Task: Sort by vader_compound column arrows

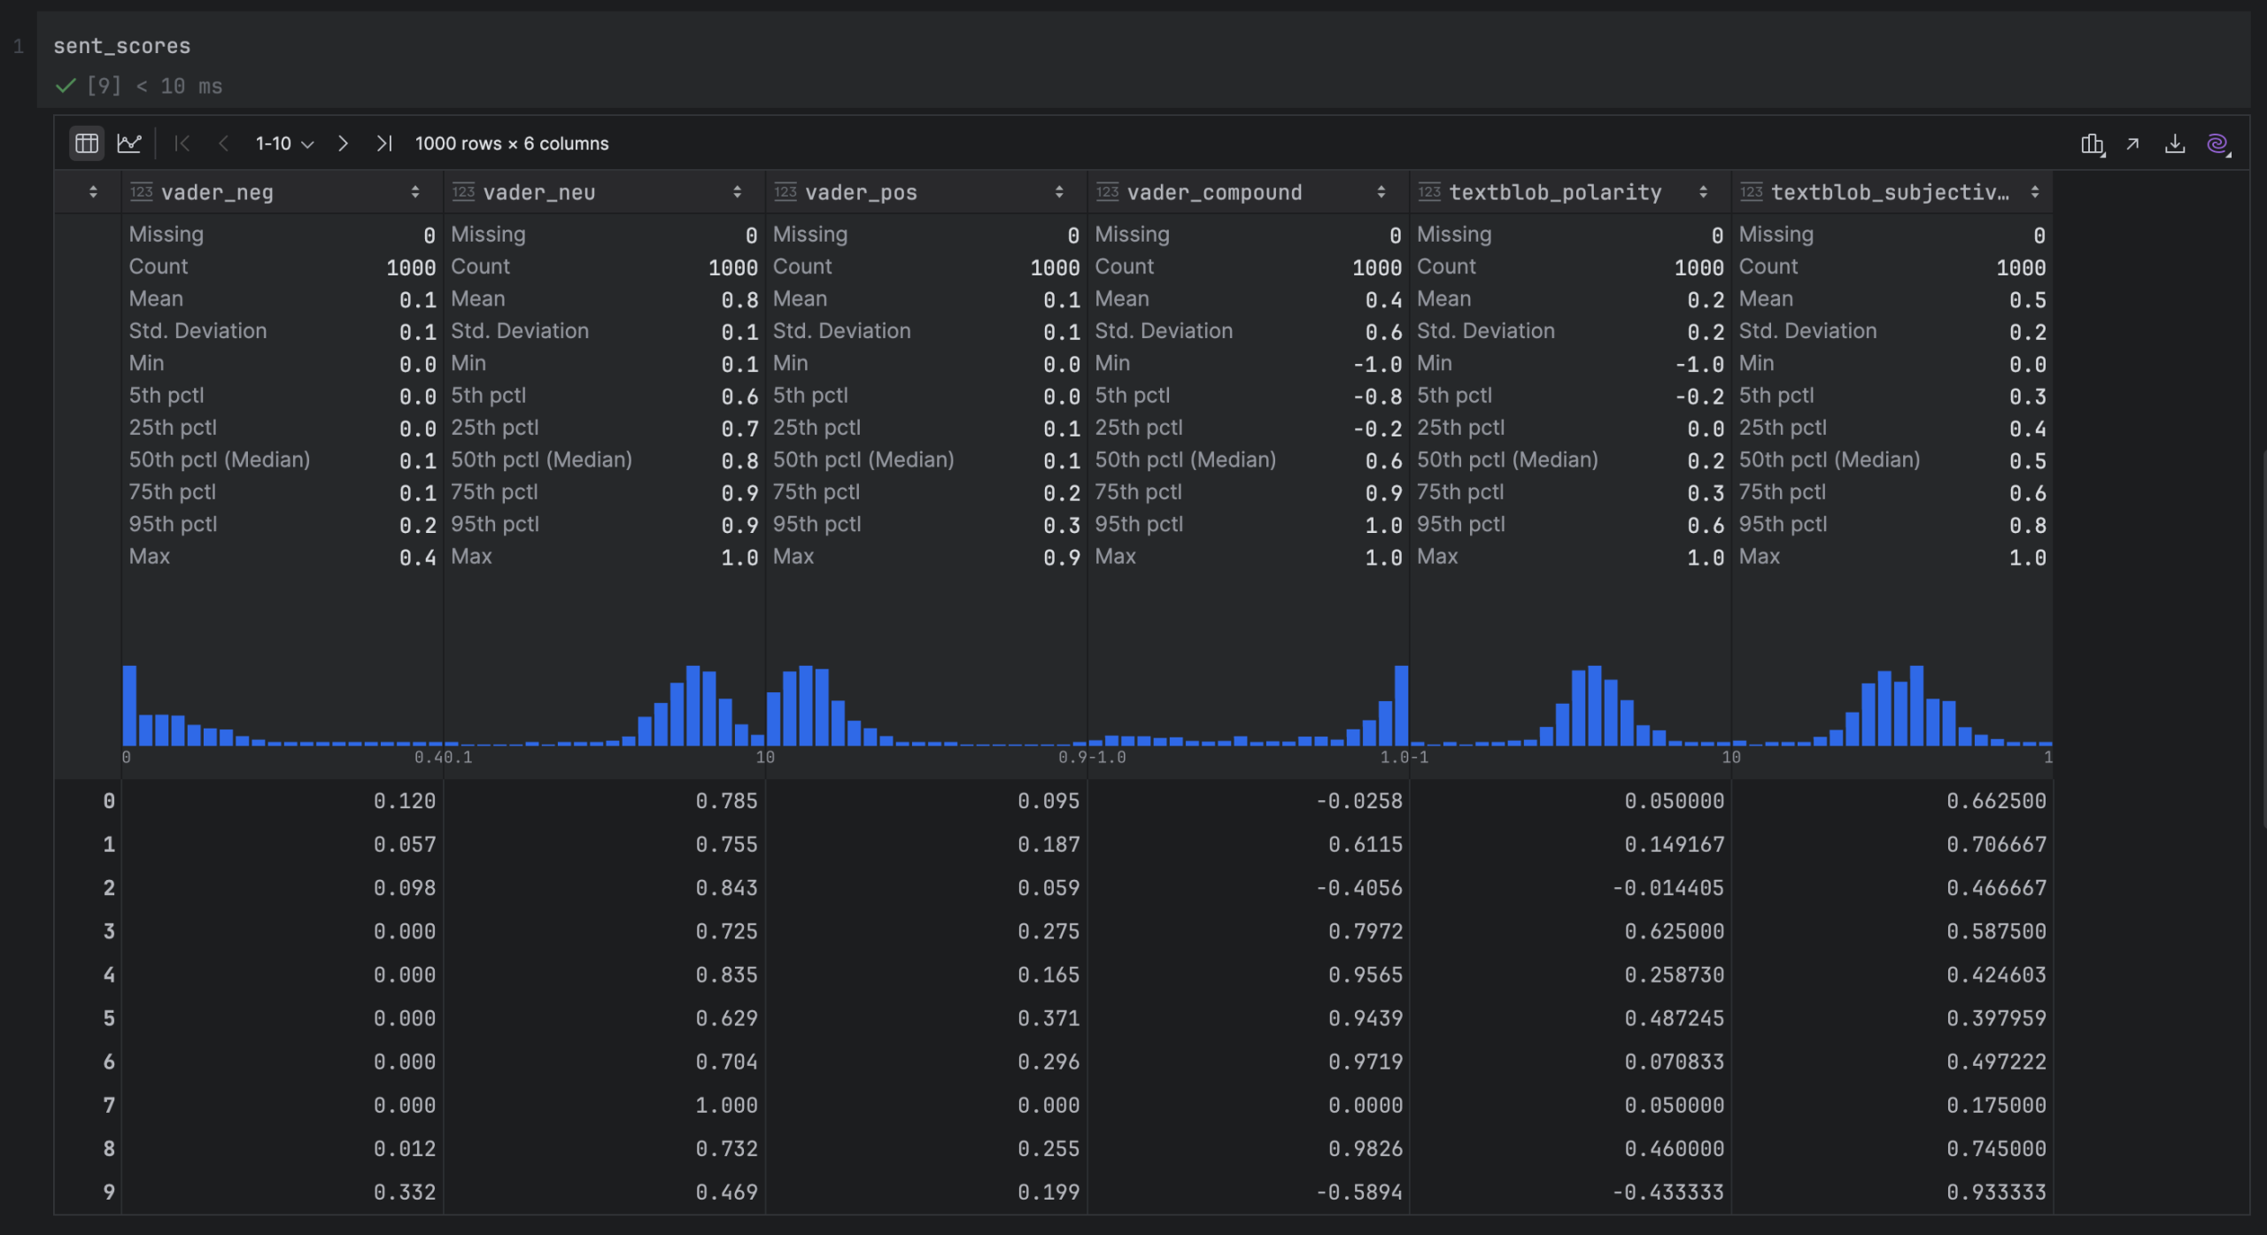Action: (x=1381, y=192)
